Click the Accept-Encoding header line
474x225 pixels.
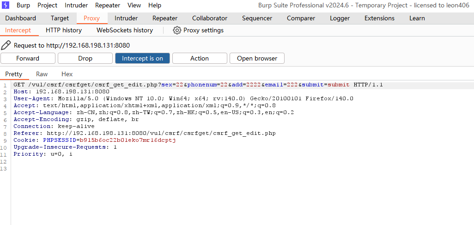(x=76, y=120)
